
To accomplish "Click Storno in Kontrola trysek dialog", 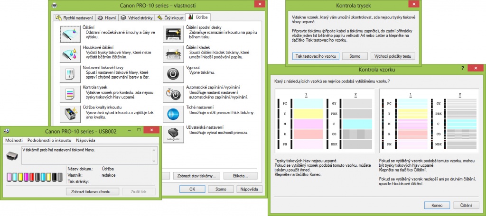I will (x=355, y=56).
